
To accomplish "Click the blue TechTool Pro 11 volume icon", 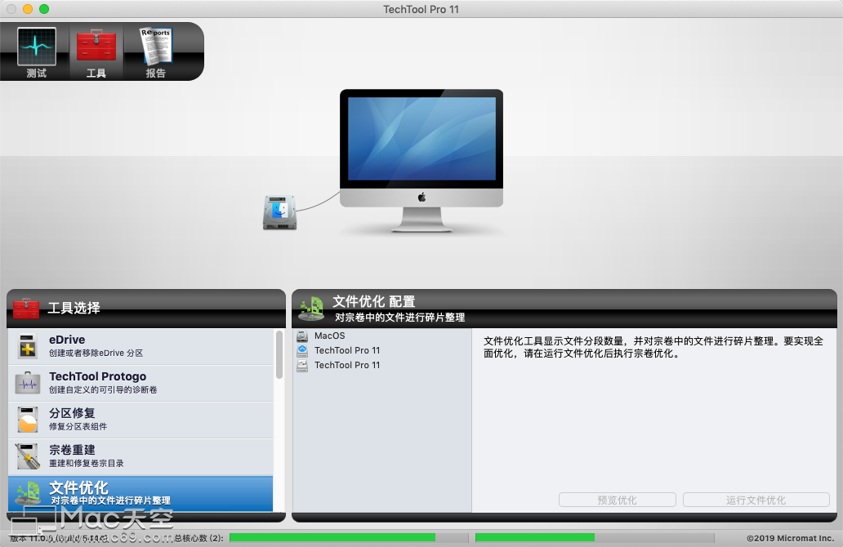I will (303, 350).
